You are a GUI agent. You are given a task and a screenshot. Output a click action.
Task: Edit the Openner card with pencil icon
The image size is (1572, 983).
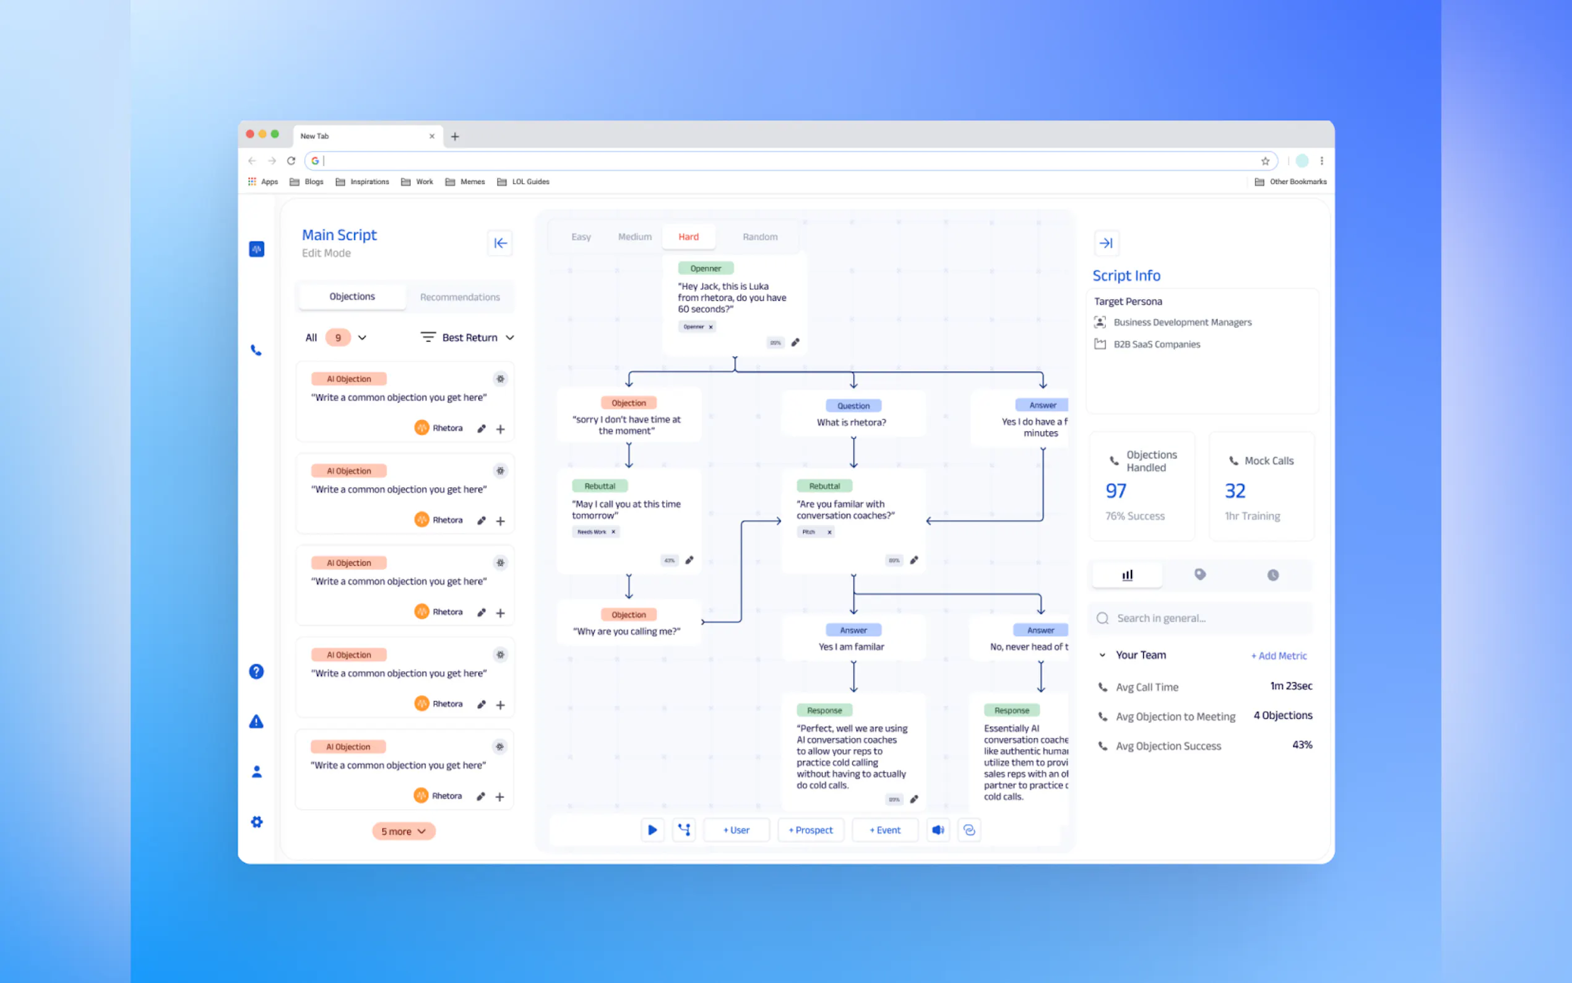point(795,342)
